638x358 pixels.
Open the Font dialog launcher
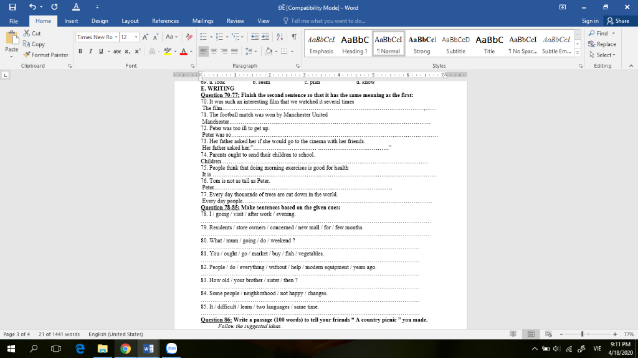pyautogui.click(x=193, y=66)
